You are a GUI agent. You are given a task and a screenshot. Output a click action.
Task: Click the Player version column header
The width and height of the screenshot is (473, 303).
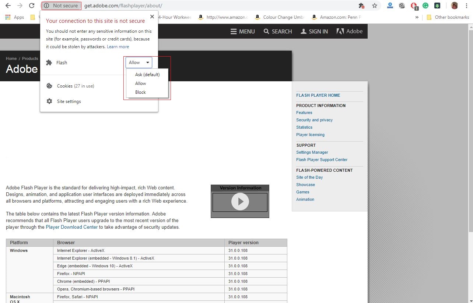click(x=256, y=243)
